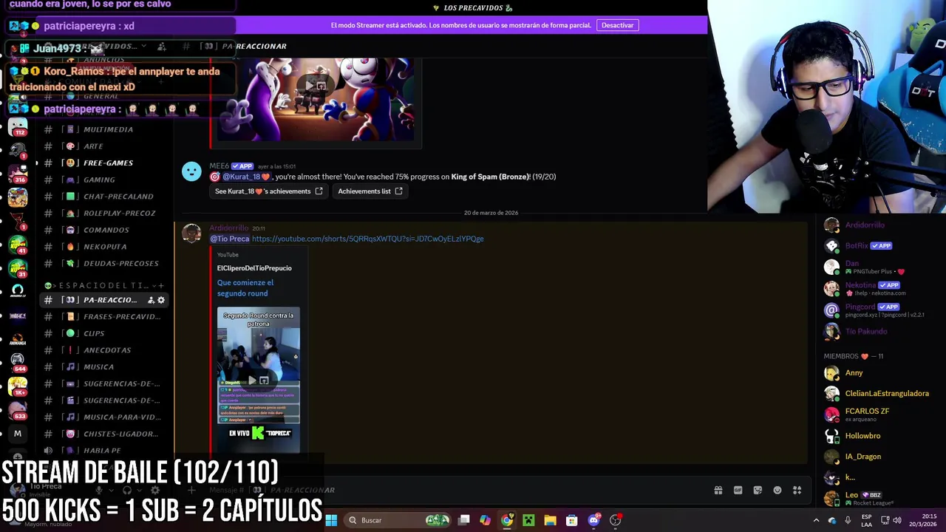Open server icon with 41 badge
This screenshot has height=532, width=946.
(18, 245)
